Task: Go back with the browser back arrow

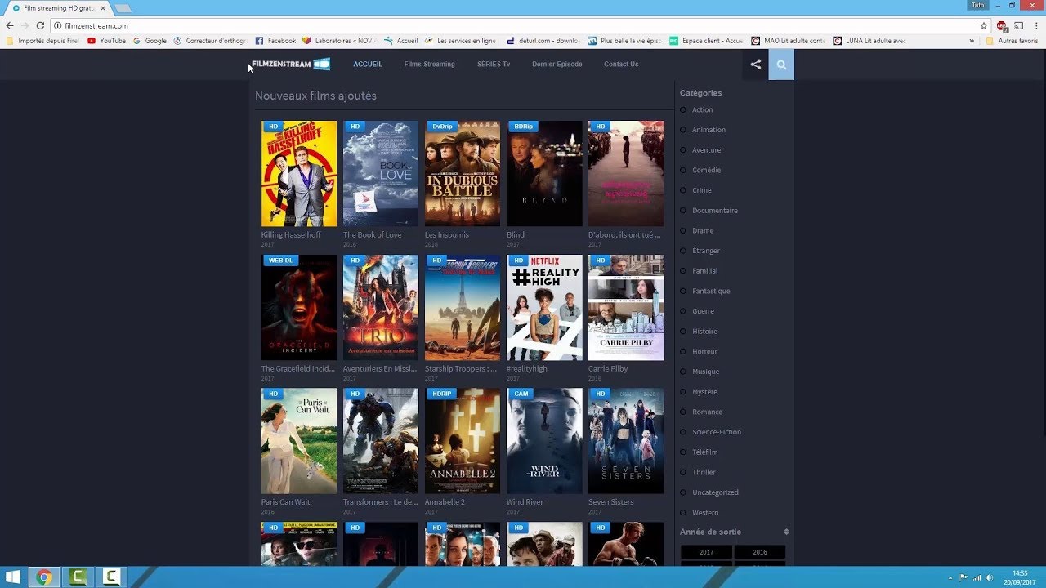Action: tap(10, 25)
